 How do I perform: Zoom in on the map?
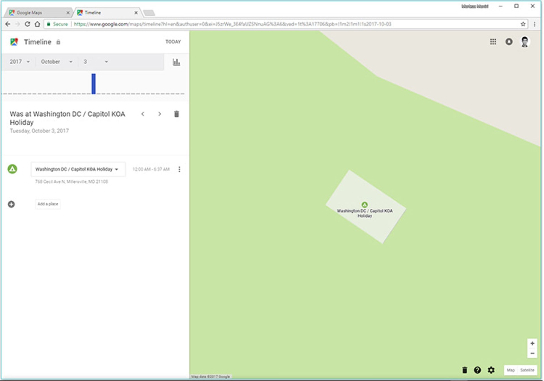click(532, 343)
